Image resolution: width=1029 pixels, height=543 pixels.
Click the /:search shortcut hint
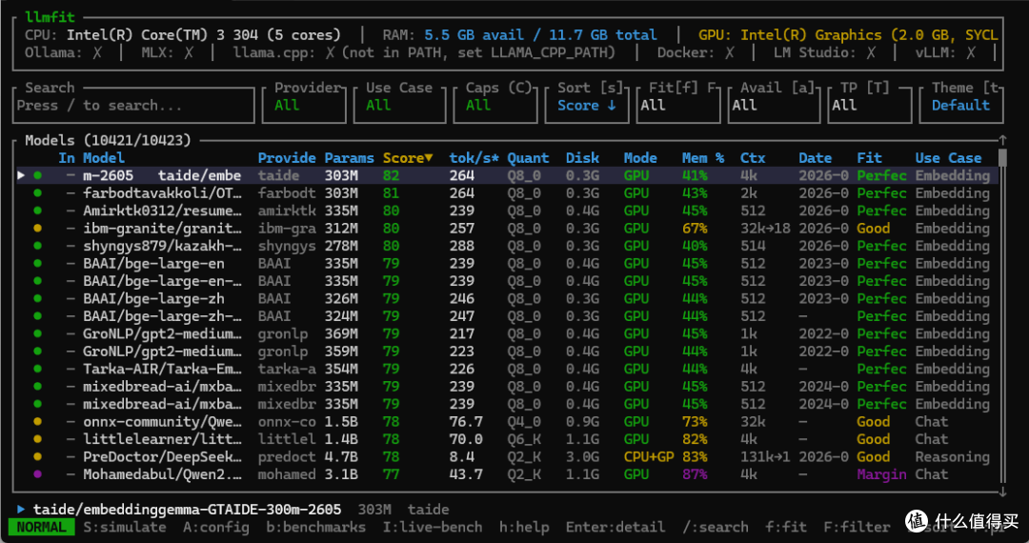tap(716, 527)
